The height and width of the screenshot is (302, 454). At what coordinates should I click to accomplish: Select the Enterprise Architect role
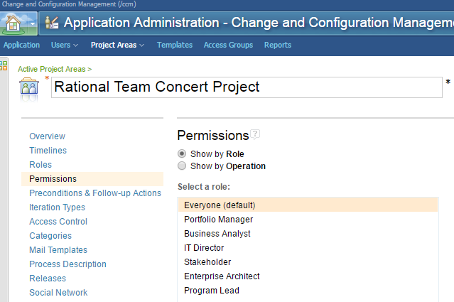tap(222, 276)
